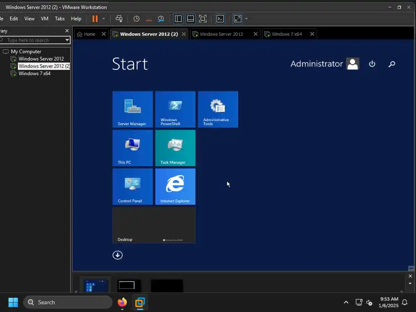The height and width of the screenshot is (312, 416).
Task: Open the thumbnail bar options dropdown arrow
Action: 410,284
